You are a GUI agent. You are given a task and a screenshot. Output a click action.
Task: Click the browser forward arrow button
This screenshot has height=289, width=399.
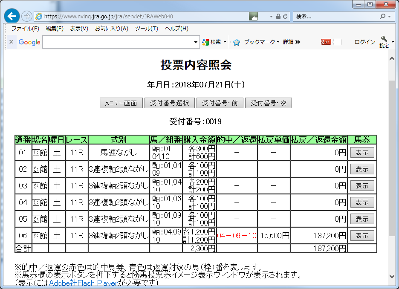tap(26, 16)
